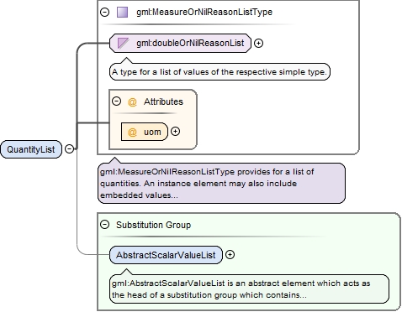The width and height of the screenshot is (402, 312).
Task: Collapse the Substitution Group section
Action: (x=104, y=225)
